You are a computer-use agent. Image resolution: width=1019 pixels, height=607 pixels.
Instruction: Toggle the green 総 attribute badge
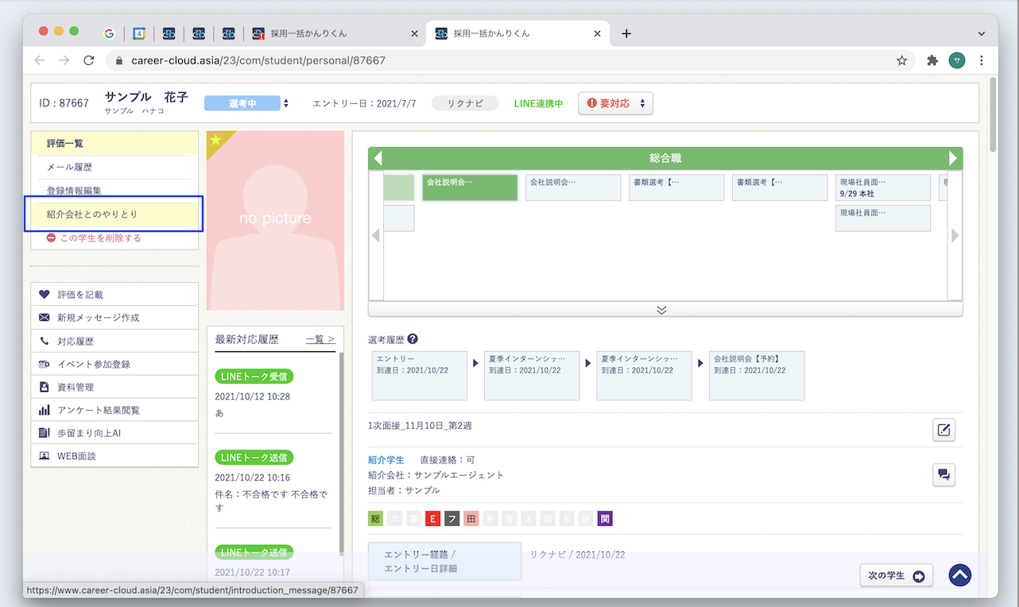point(375,518)
